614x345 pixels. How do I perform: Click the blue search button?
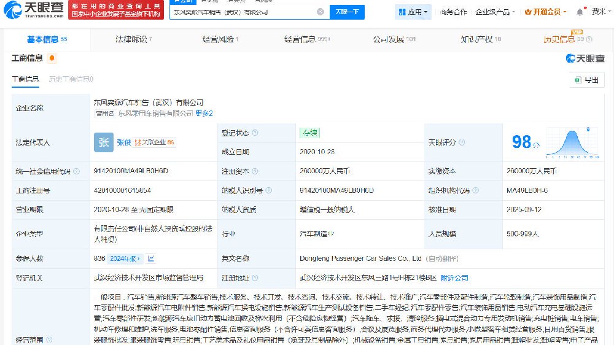tap(347, 12)
